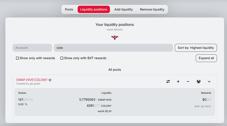
Task: Open the SWAP.HIVE:COLONY pool link
Action: click(32, 80)
